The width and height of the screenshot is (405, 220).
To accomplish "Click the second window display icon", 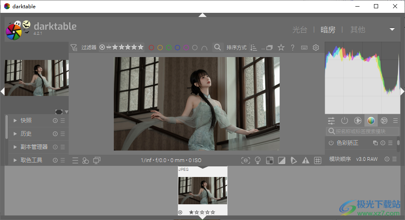I will pyautogui.click(x=97, y=160).
